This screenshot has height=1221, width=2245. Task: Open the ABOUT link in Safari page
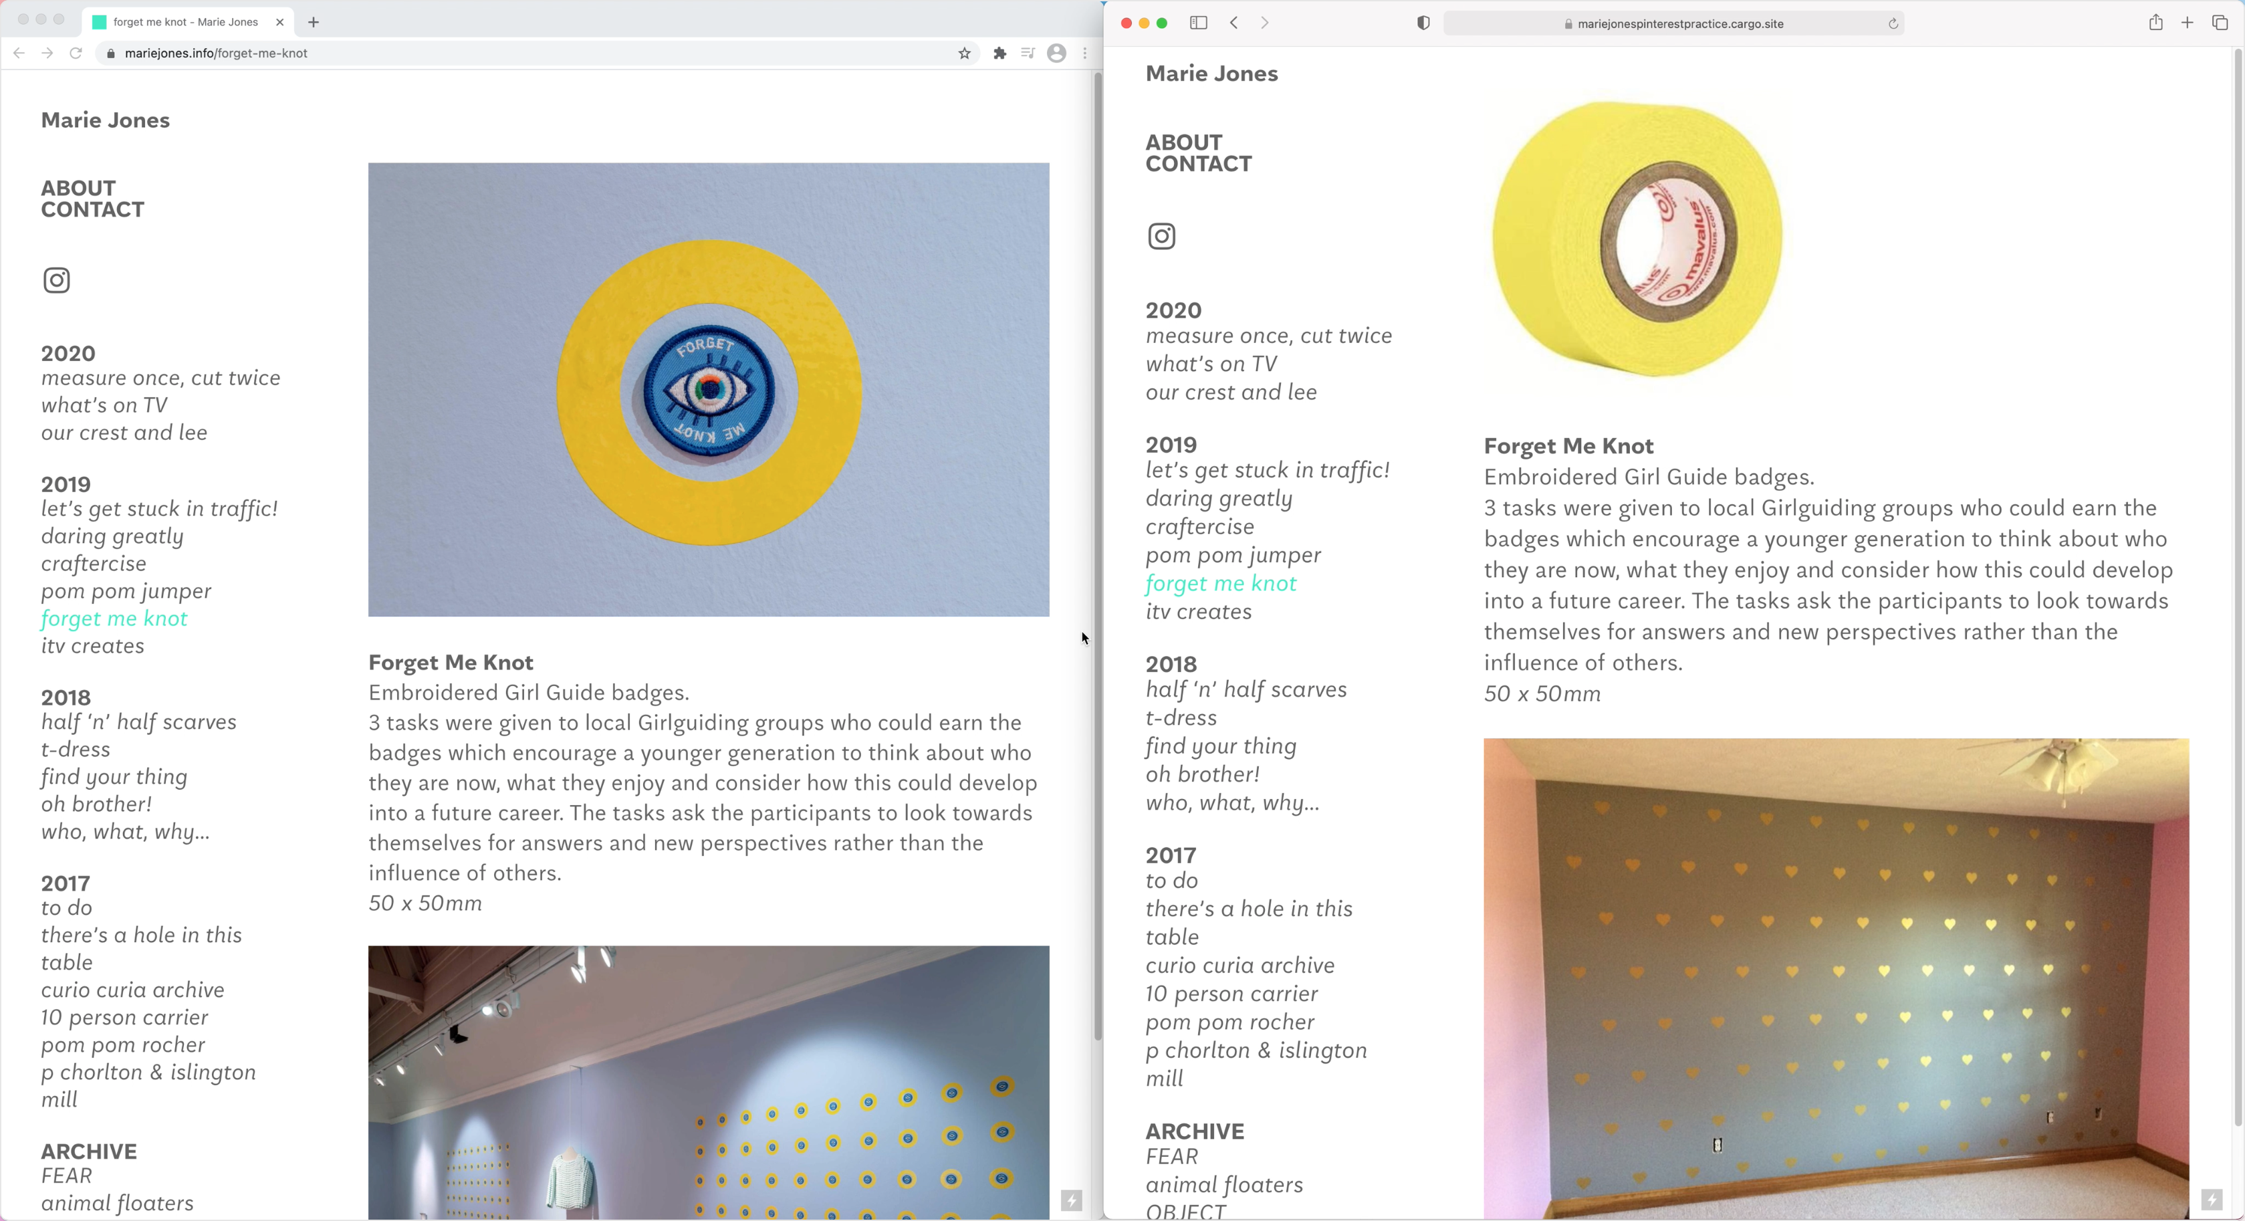pos(1183,142)
